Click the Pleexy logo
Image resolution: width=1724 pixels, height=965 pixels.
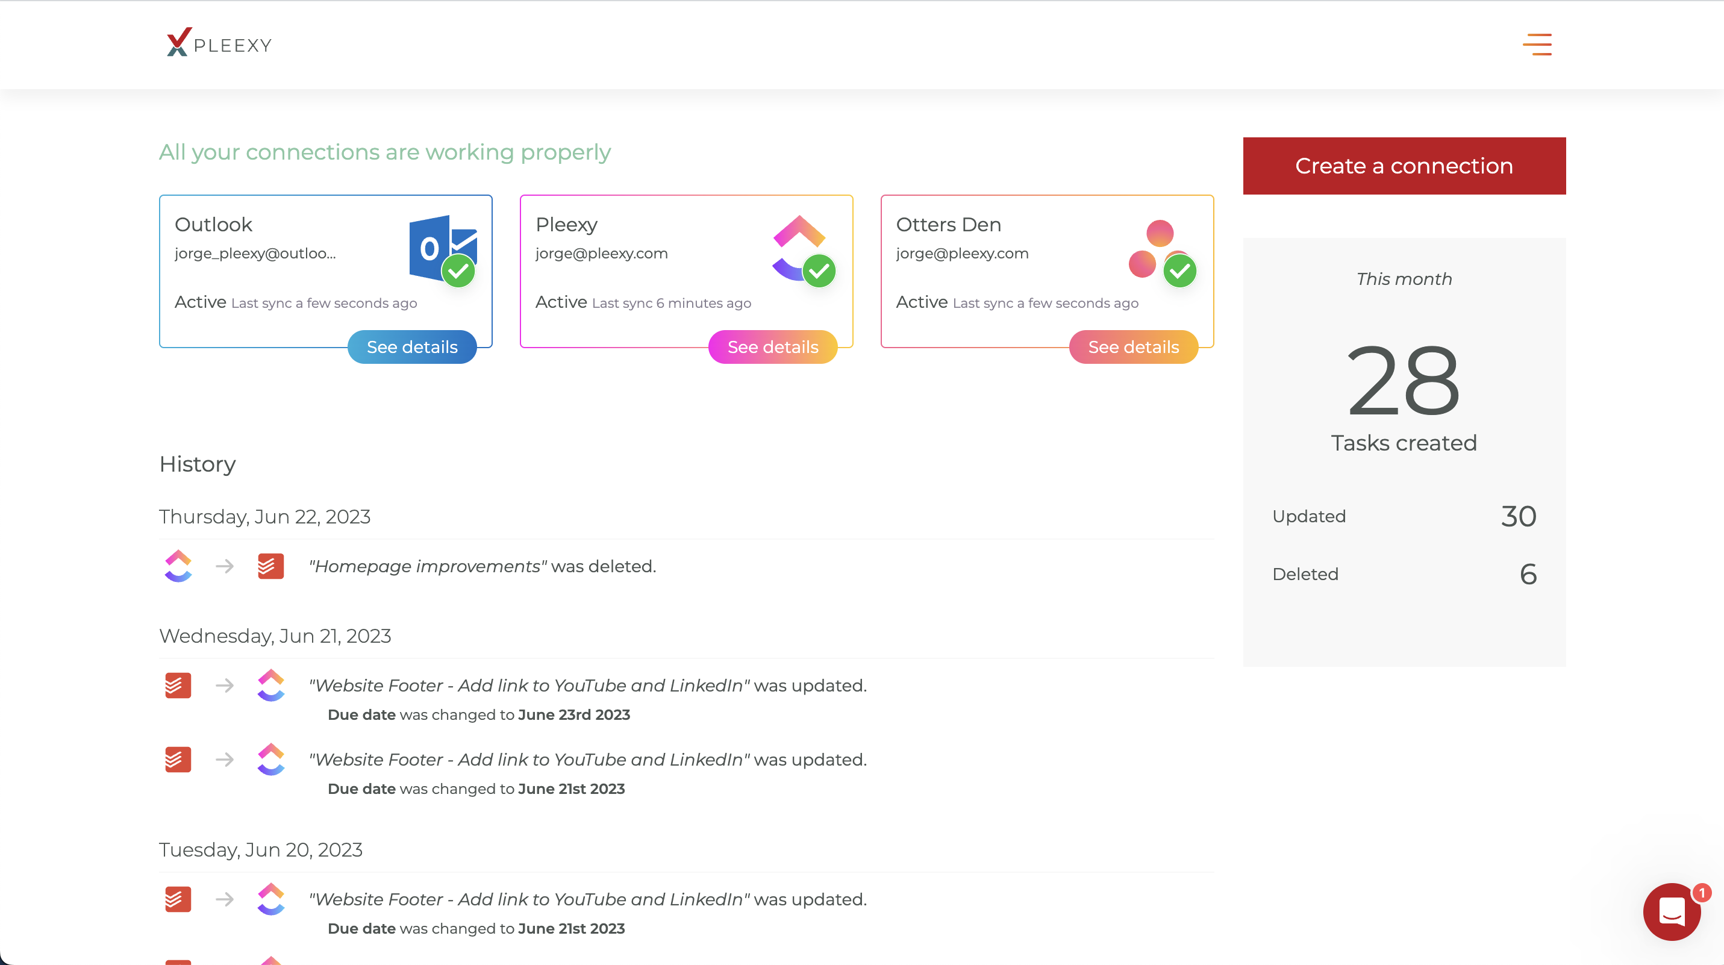point(219,43)
